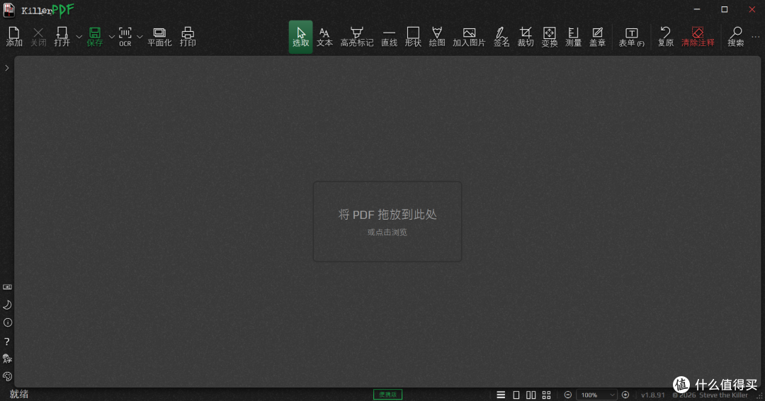Click the drop zone 将 PDF 拖放到此处
Screen dimensions: 765x401
(387, 222)
